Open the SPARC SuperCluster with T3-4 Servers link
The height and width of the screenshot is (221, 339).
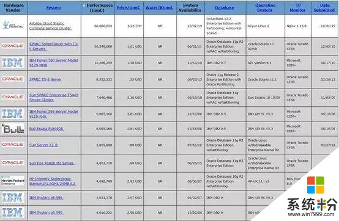(54, 46)
